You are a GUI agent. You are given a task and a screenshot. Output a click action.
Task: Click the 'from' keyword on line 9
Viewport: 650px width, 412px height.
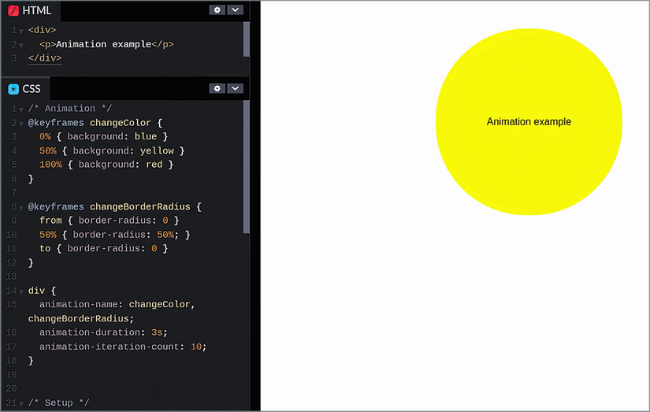pos(50,221)
